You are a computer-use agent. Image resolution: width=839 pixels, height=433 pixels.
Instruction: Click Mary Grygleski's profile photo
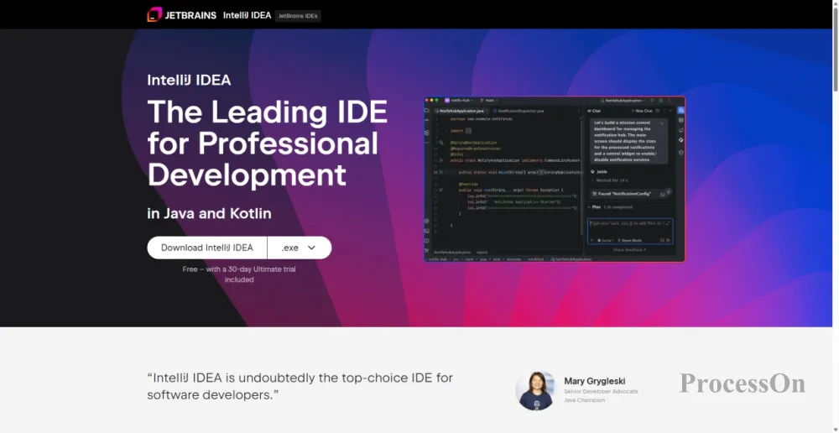pyautogui.click(x=535, y=391)
